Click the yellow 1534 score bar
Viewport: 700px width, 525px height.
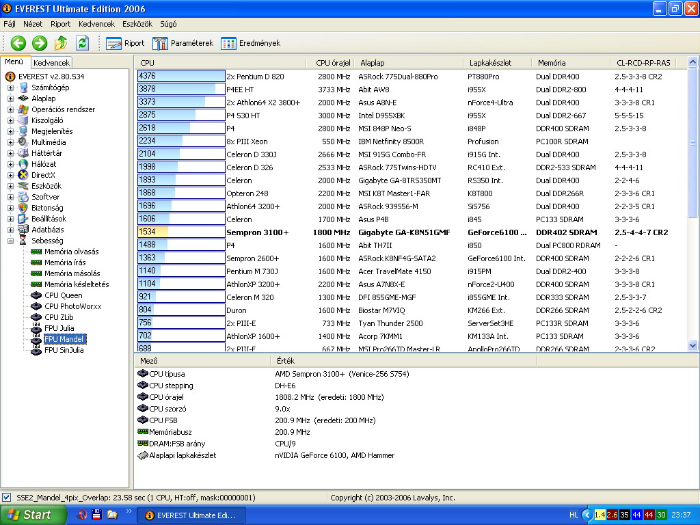point(181,232)
